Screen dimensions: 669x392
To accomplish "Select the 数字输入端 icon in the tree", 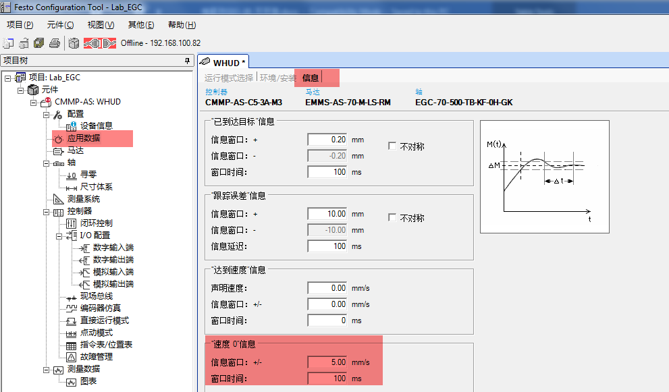I will 84,248.
